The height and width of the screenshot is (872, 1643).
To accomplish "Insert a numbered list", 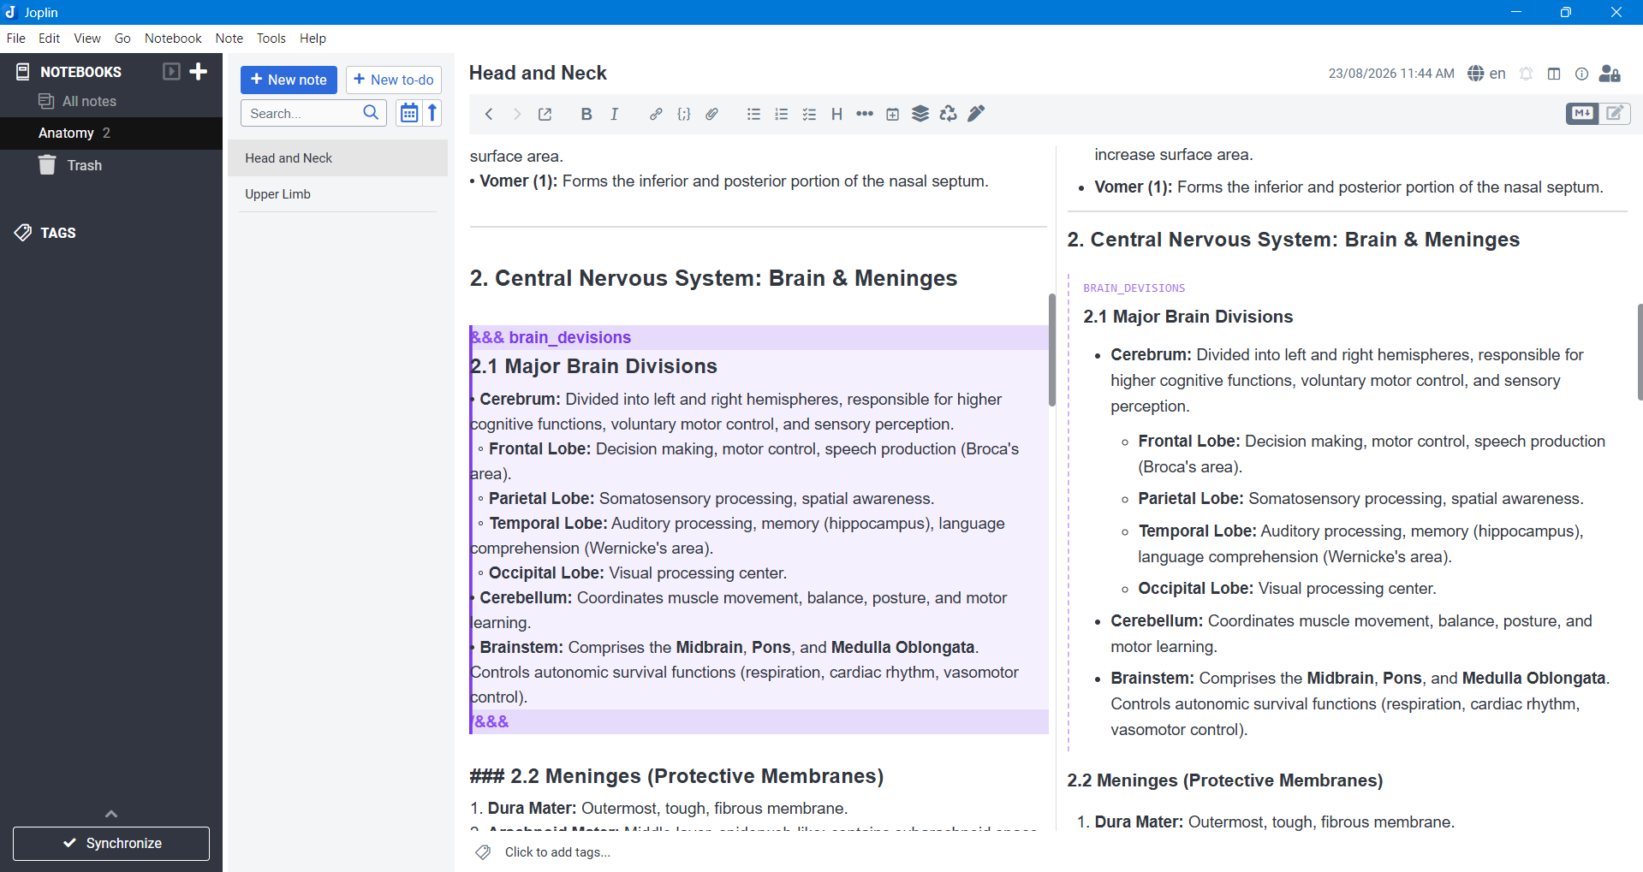I will tap(782, 114).
